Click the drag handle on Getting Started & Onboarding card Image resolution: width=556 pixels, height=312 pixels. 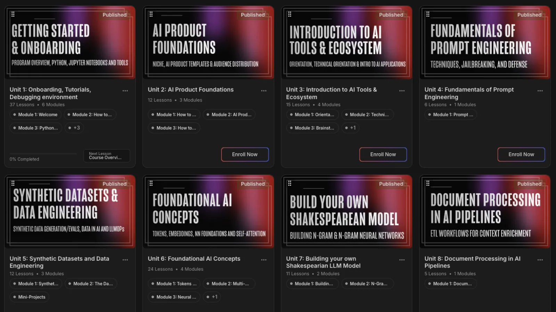coord(13,14)
